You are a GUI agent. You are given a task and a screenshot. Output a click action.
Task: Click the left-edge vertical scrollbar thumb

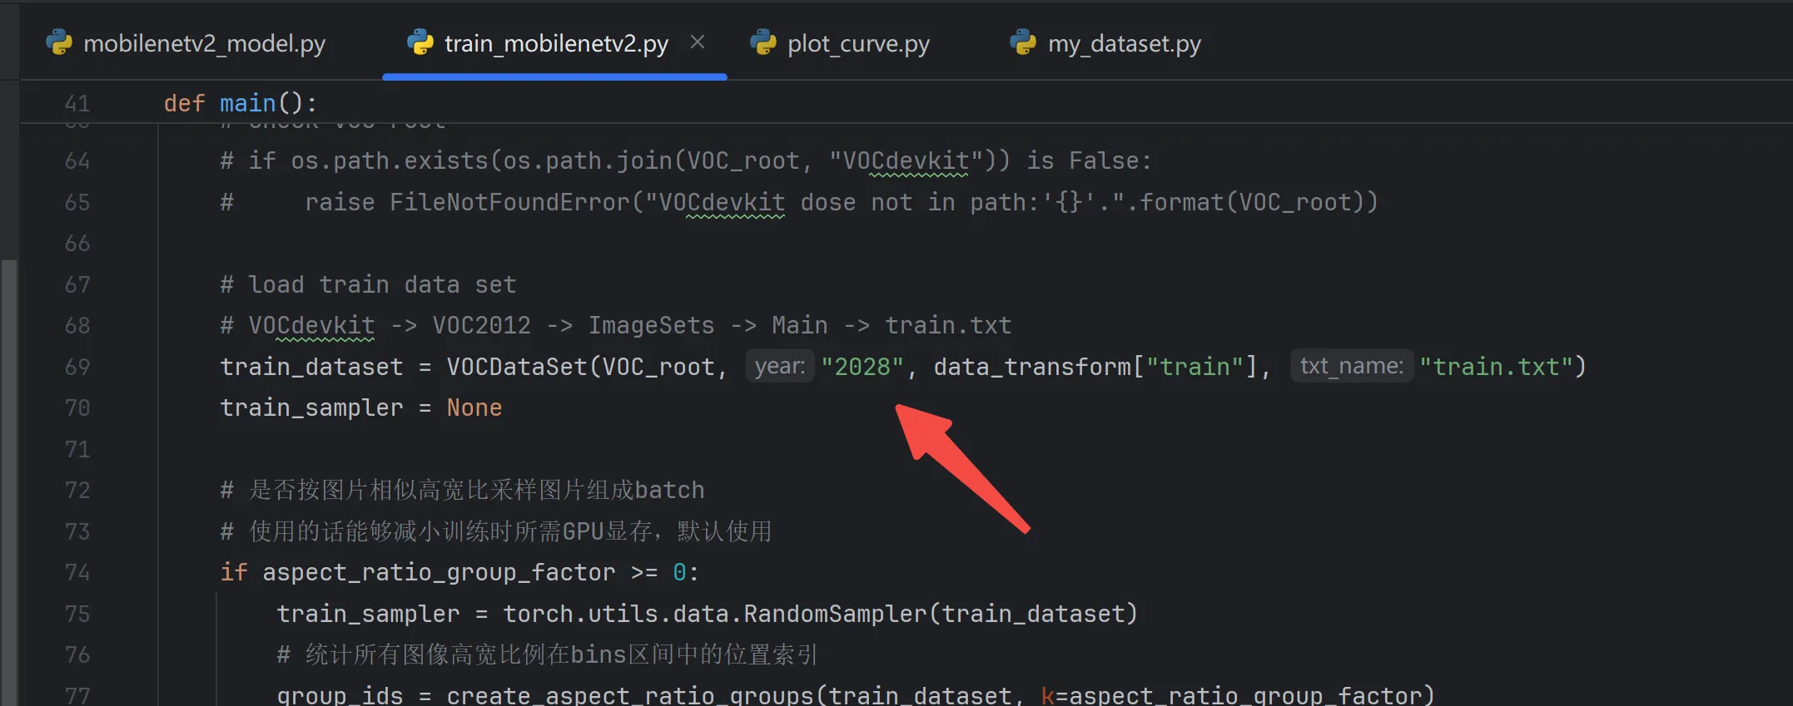[x=9, y=482]
